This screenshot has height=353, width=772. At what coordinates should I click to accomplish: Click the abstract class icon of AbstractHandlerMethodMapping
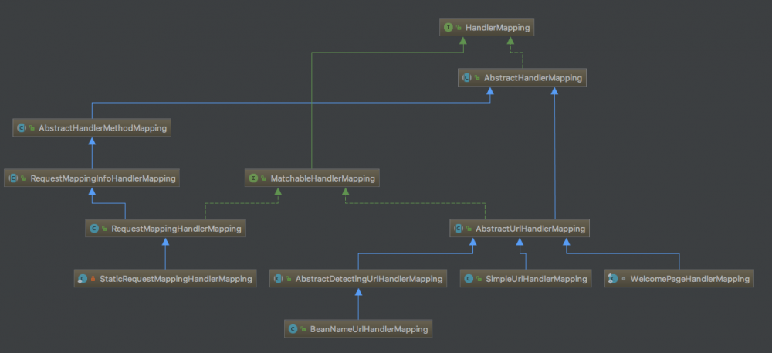[21, 128]
